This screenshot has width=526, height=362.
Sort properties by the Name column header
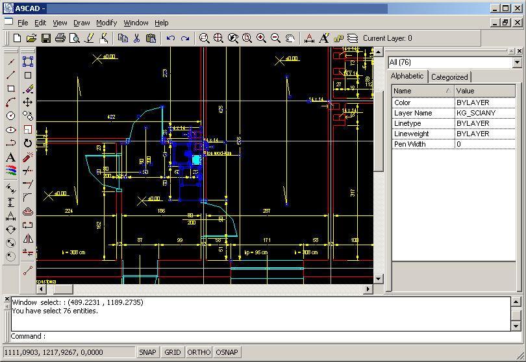click(423, 91)
